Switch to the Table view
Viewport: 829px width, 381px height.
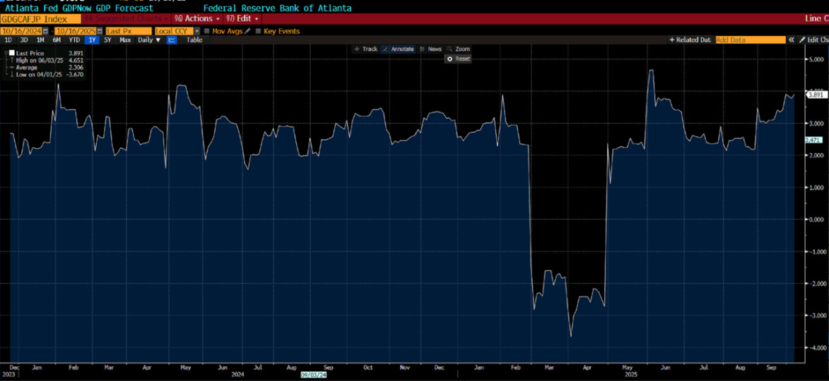[x=194, y=40]
